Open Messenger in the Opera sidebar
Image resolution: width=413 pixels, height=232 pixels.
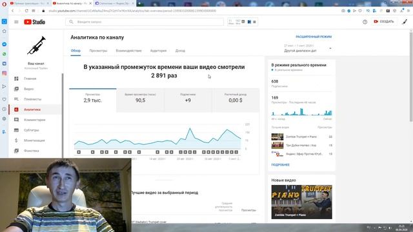pyautogui.click(x=5, y=44)
